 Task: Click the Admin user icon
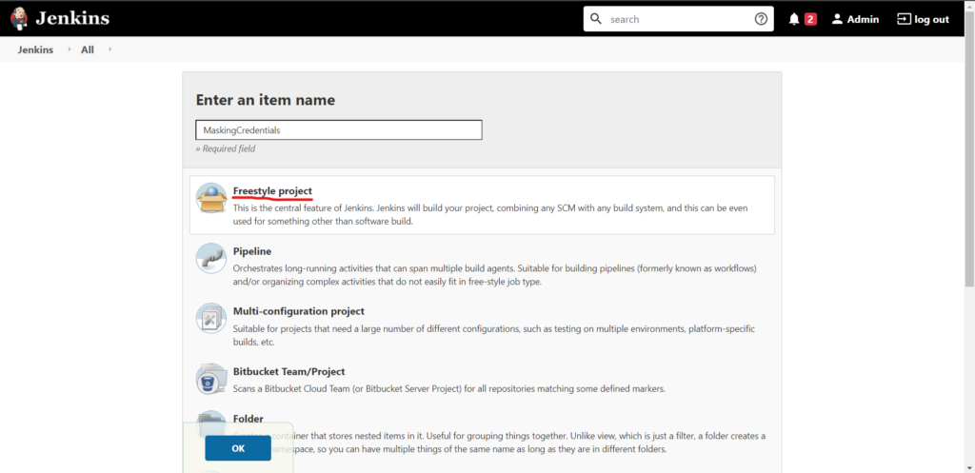click(838, 19)
